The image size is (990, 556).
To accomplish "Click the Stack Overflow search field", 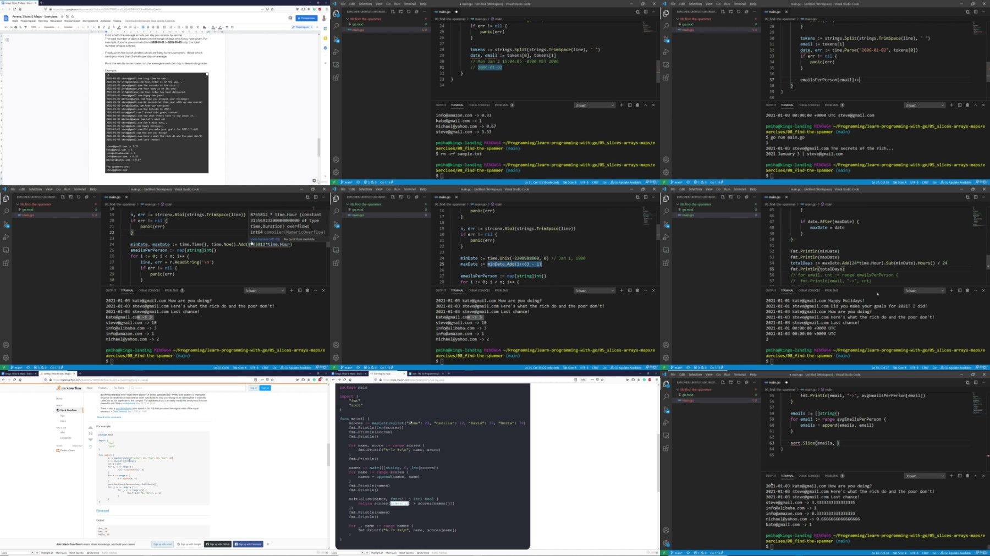I will pyautogui.click(x=187, y=388).
